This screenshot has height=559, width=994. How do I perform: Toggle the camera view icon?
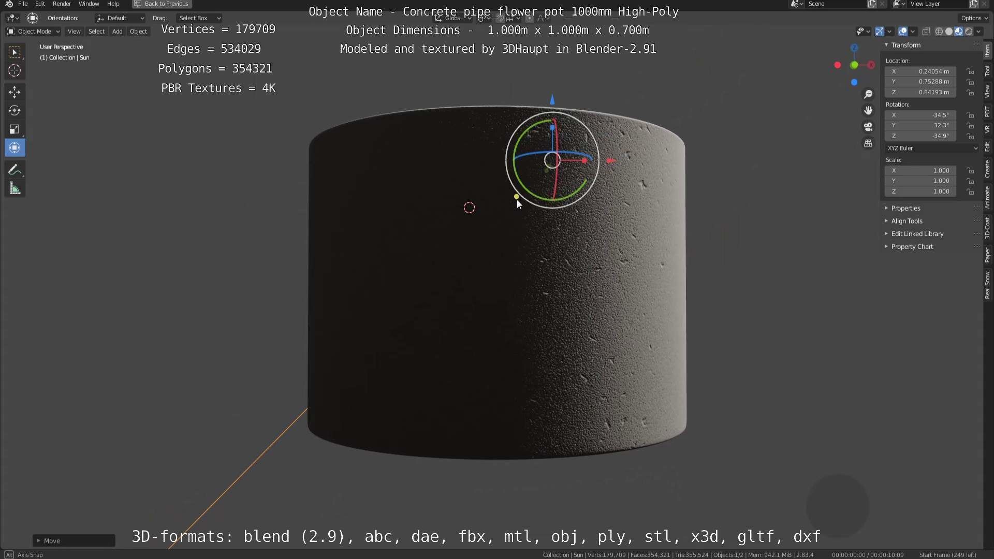868,127
